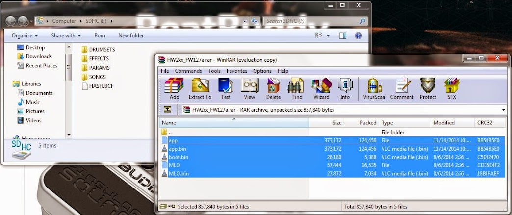This screenshot has width=512, height=215.
Task: Sort by the Name column header
Action: 234,123
